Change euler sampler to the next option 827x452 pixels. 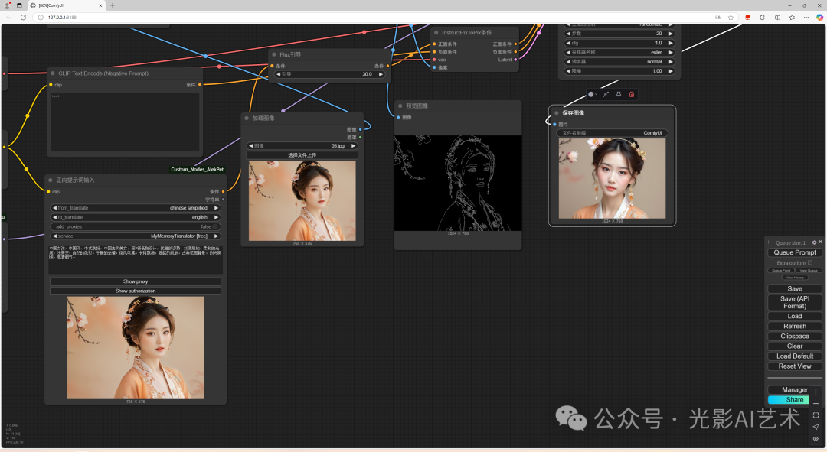(x=670, y=52)
